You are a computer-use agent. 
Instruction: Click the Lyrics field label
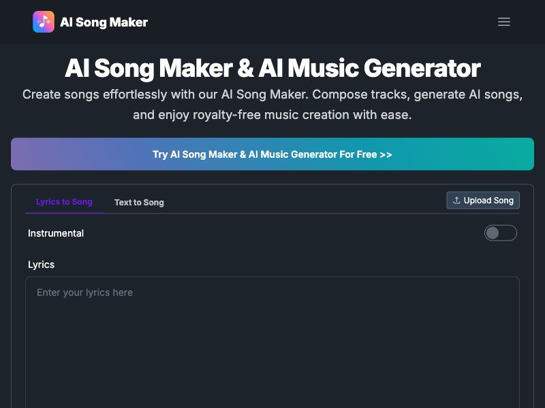(x=41, y=265)
